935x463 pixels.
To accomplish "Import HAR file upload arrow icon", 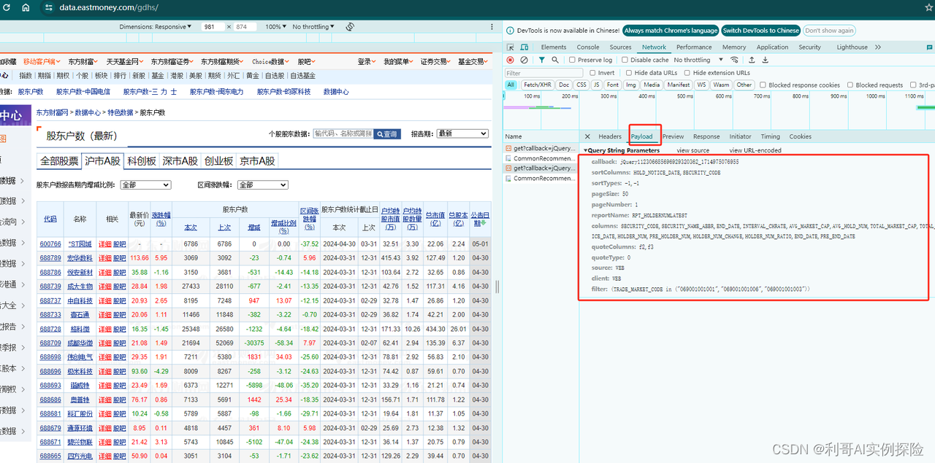I will coord(752,60).
